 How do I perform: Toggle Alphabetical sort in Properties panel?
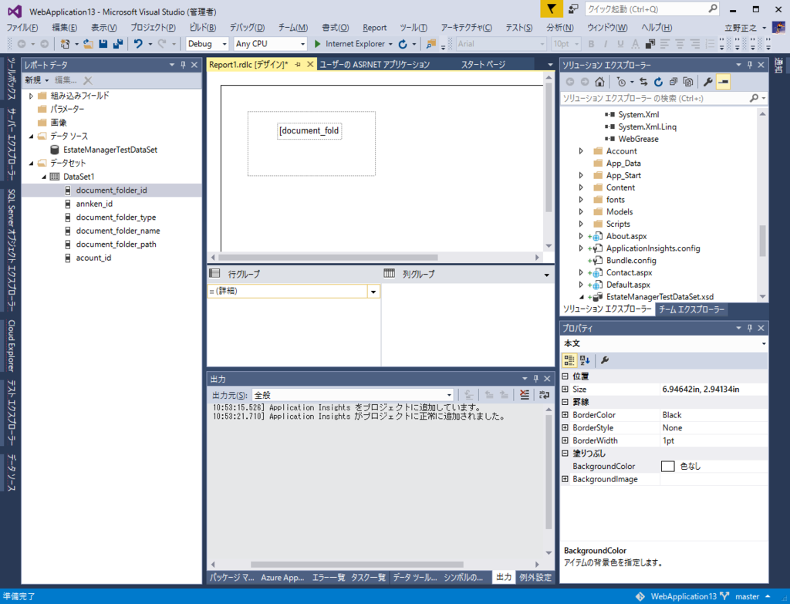585,360
